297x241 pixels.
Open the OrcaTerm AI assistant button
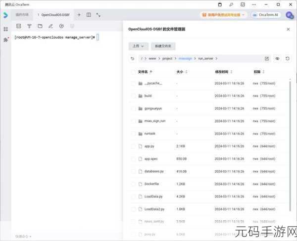click(266, 15)
